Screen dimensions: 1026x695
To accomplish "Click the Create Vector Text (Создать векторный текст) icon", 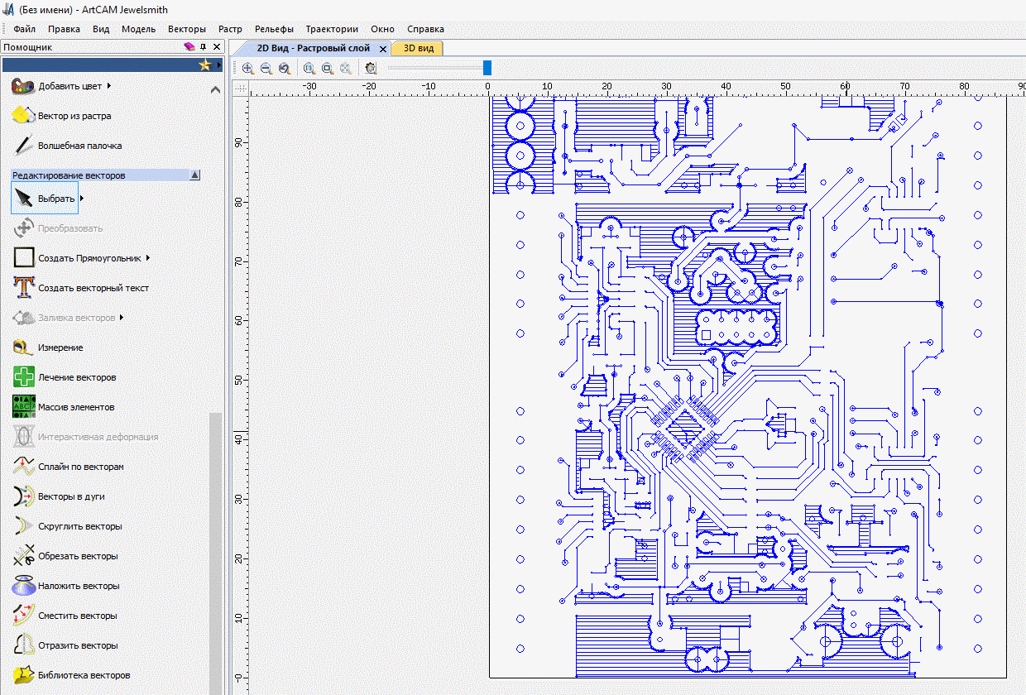I will click(23, 288).
